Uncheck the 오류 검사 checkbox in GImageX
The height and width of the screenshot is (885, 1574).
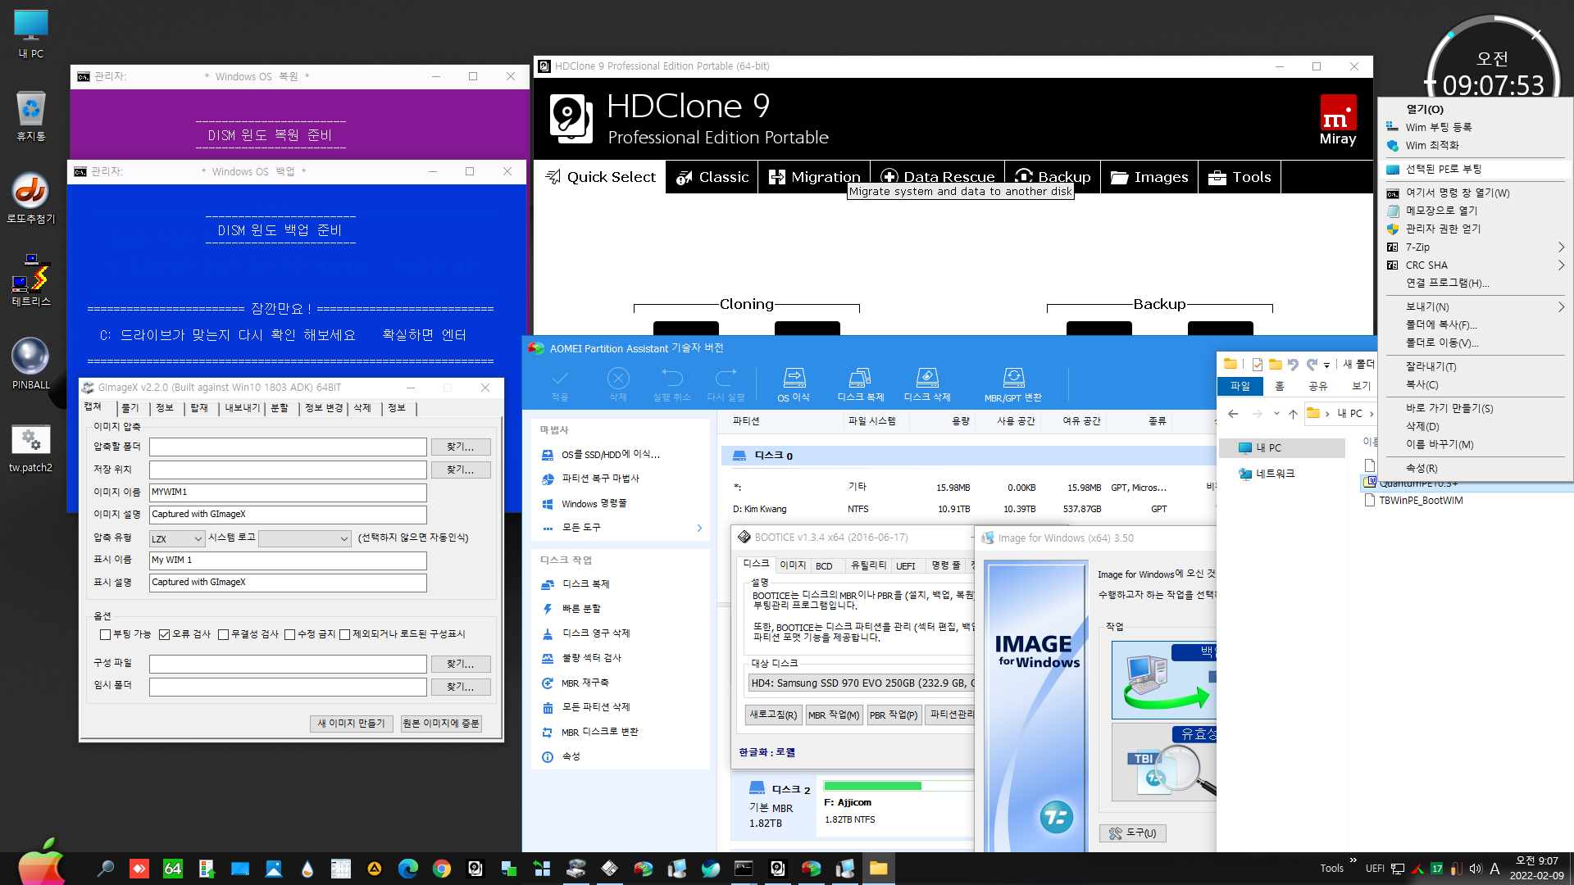pyautogui.click(x=164, y=634)
